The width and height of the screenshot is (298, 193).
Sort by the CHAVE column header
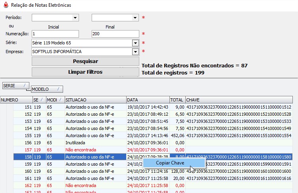239,100
